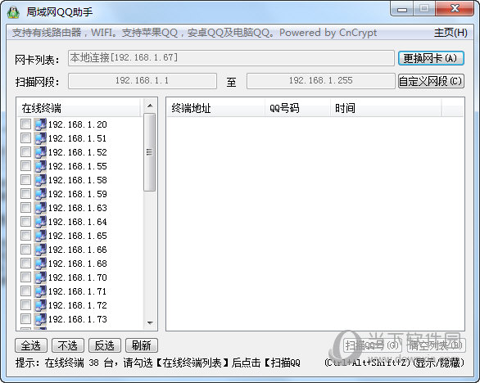Click computer icon beside 192.168.1.68

40,264
